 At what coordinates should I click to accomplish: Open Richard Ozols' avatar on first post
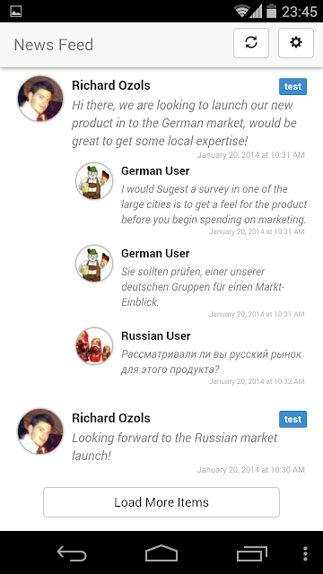click(40, 99)
